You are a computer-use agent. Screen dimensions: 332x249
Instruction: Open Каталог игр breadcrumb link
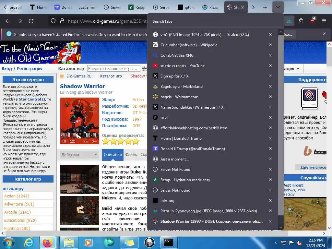(x=111, y=76)
